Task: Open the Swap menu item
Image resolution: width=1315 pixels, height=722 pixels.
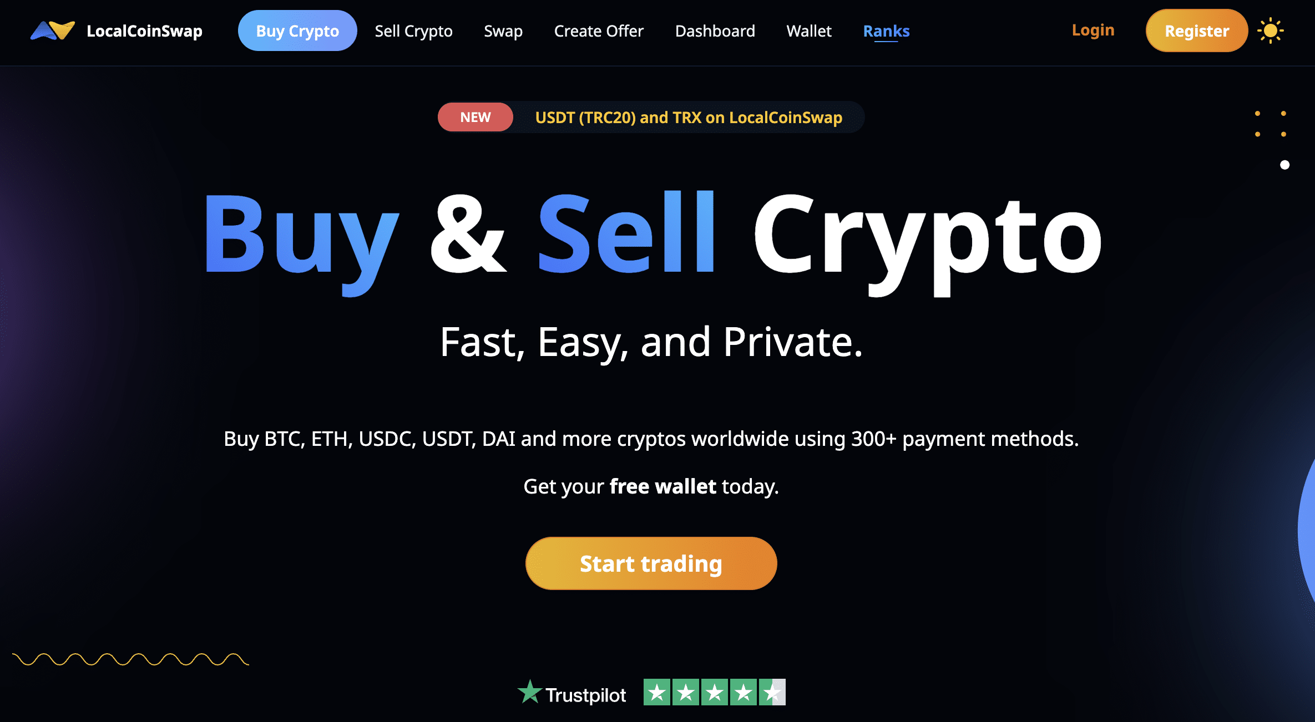Action: 504,31
